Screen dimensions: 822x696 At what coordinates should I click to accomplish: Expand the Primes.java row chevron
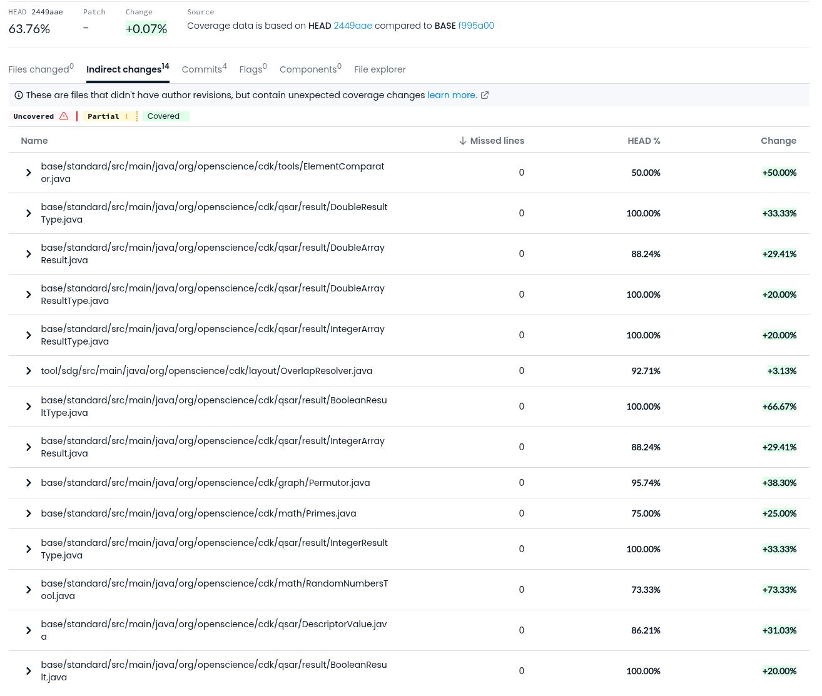tap(29, 513)
